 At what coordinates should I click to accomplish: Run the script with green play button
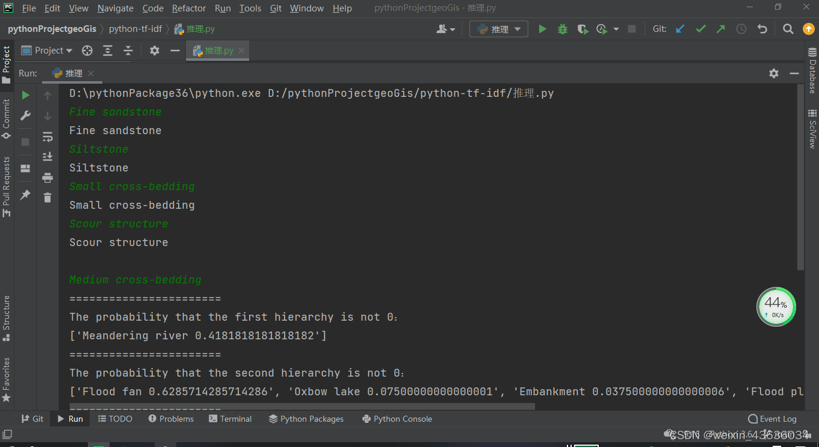click(x=542, y=29)
